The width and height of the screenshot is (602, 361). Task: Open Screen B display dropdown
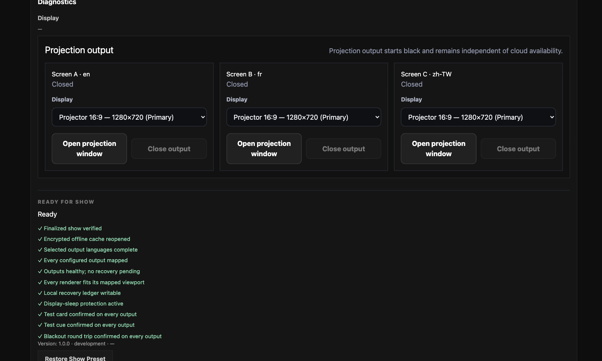(x=304, y=117)
